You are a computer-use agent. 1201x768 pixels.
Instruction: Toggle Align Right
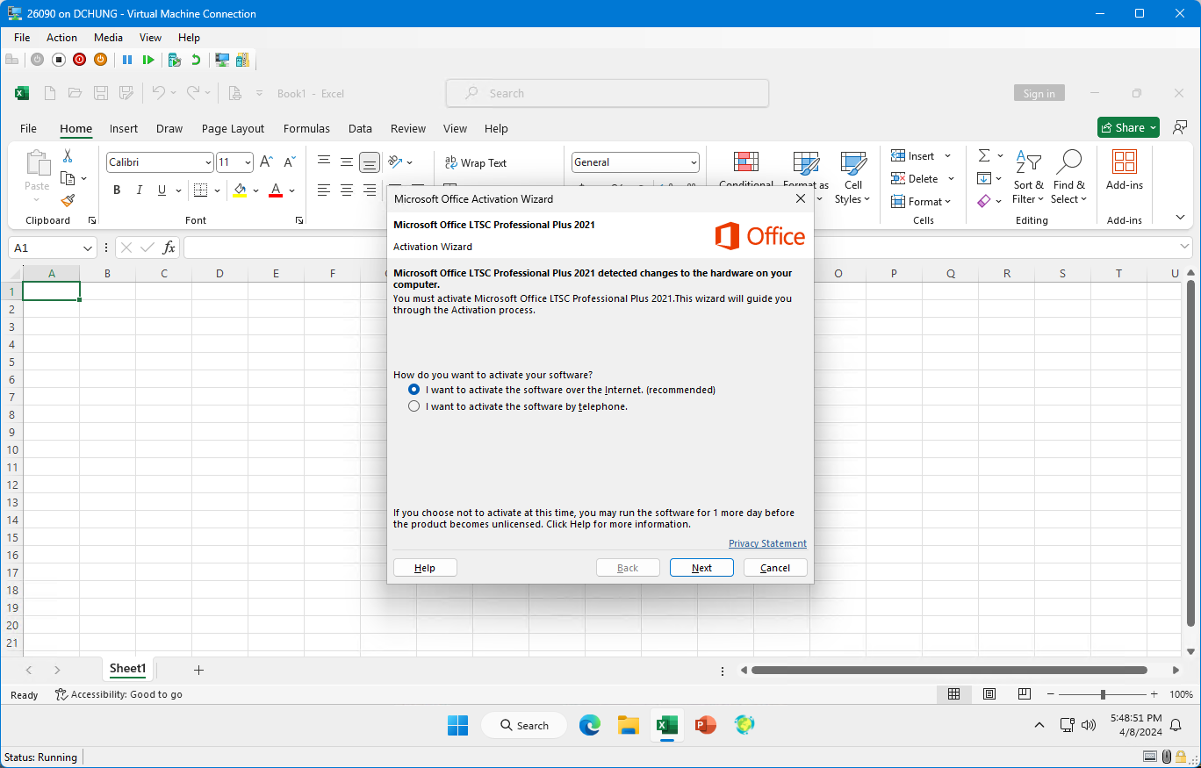[x=370, y=190]
